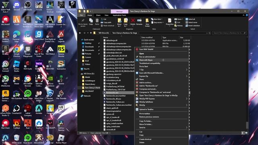Select the MSI Afterburner desktop icon
This screenshot has width=258, height=145.
[5, 81]
